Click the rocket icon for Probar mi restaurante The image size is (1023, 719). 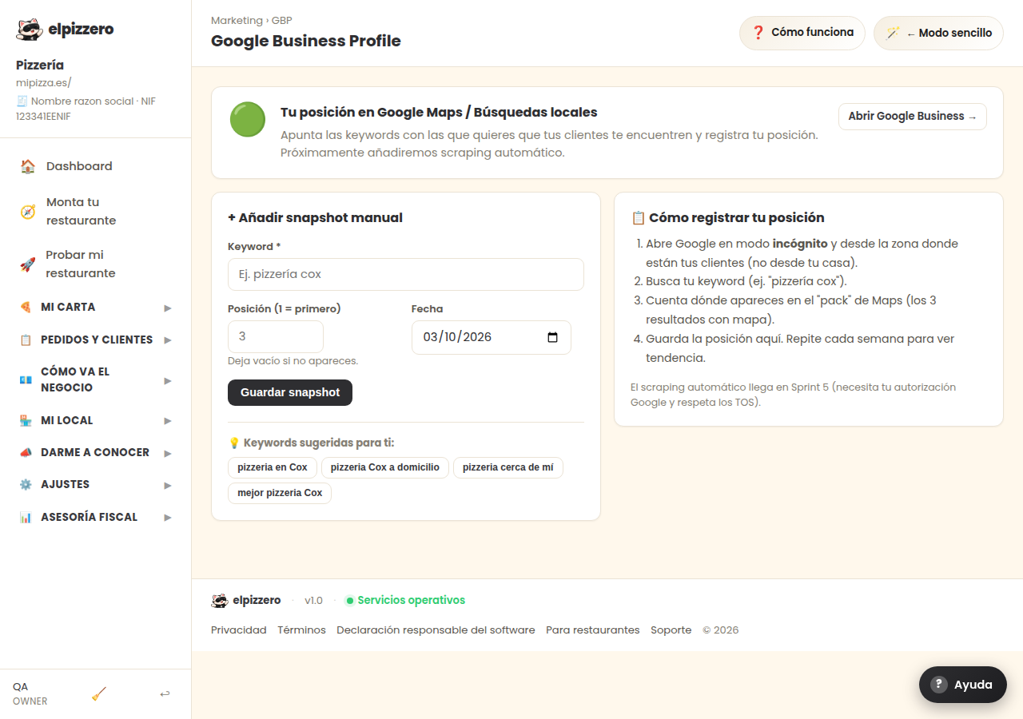[28, 264]
